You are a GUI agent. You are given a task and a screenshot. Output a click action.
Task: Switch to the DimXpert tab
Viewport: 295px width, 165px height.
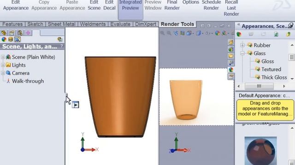[146, 24]
